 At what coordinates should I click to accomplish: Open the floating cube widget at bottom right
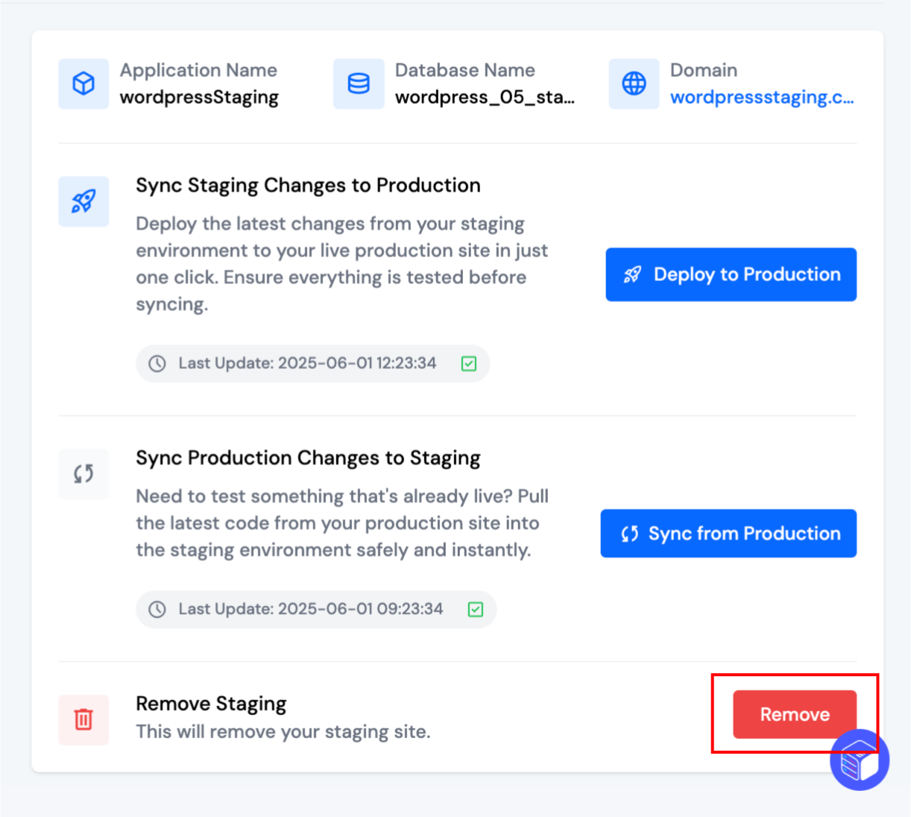click(859, 760)
